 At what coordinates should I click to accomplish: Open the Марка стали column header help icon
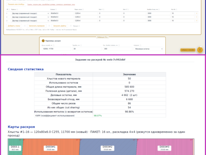[x=83, y=9]
